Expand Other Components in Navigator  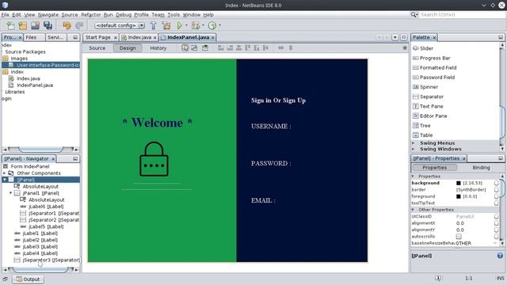tap(5, 173)
